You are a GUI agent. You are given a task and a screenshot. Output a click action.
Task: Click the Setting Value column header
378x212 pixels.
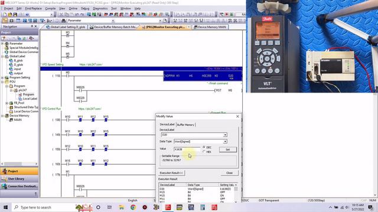[227, 185]
